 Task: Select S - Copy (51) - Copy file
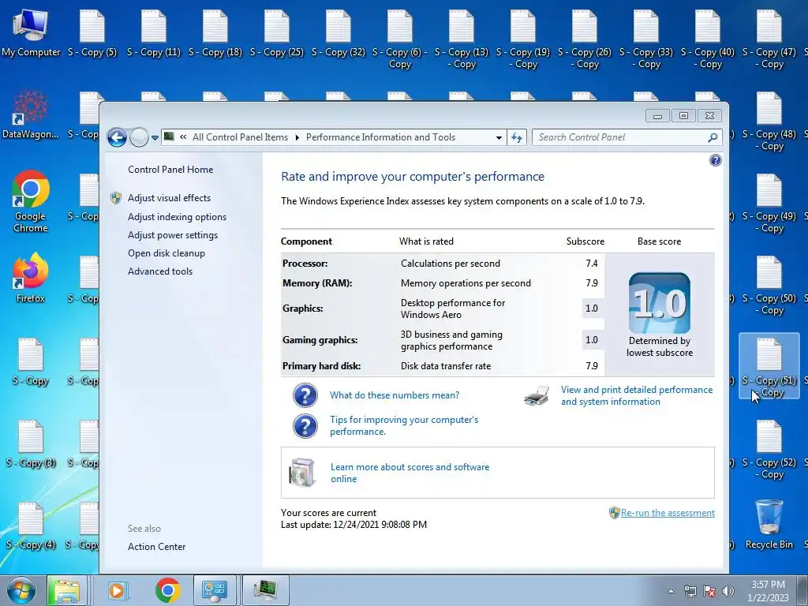click(769, 366)
